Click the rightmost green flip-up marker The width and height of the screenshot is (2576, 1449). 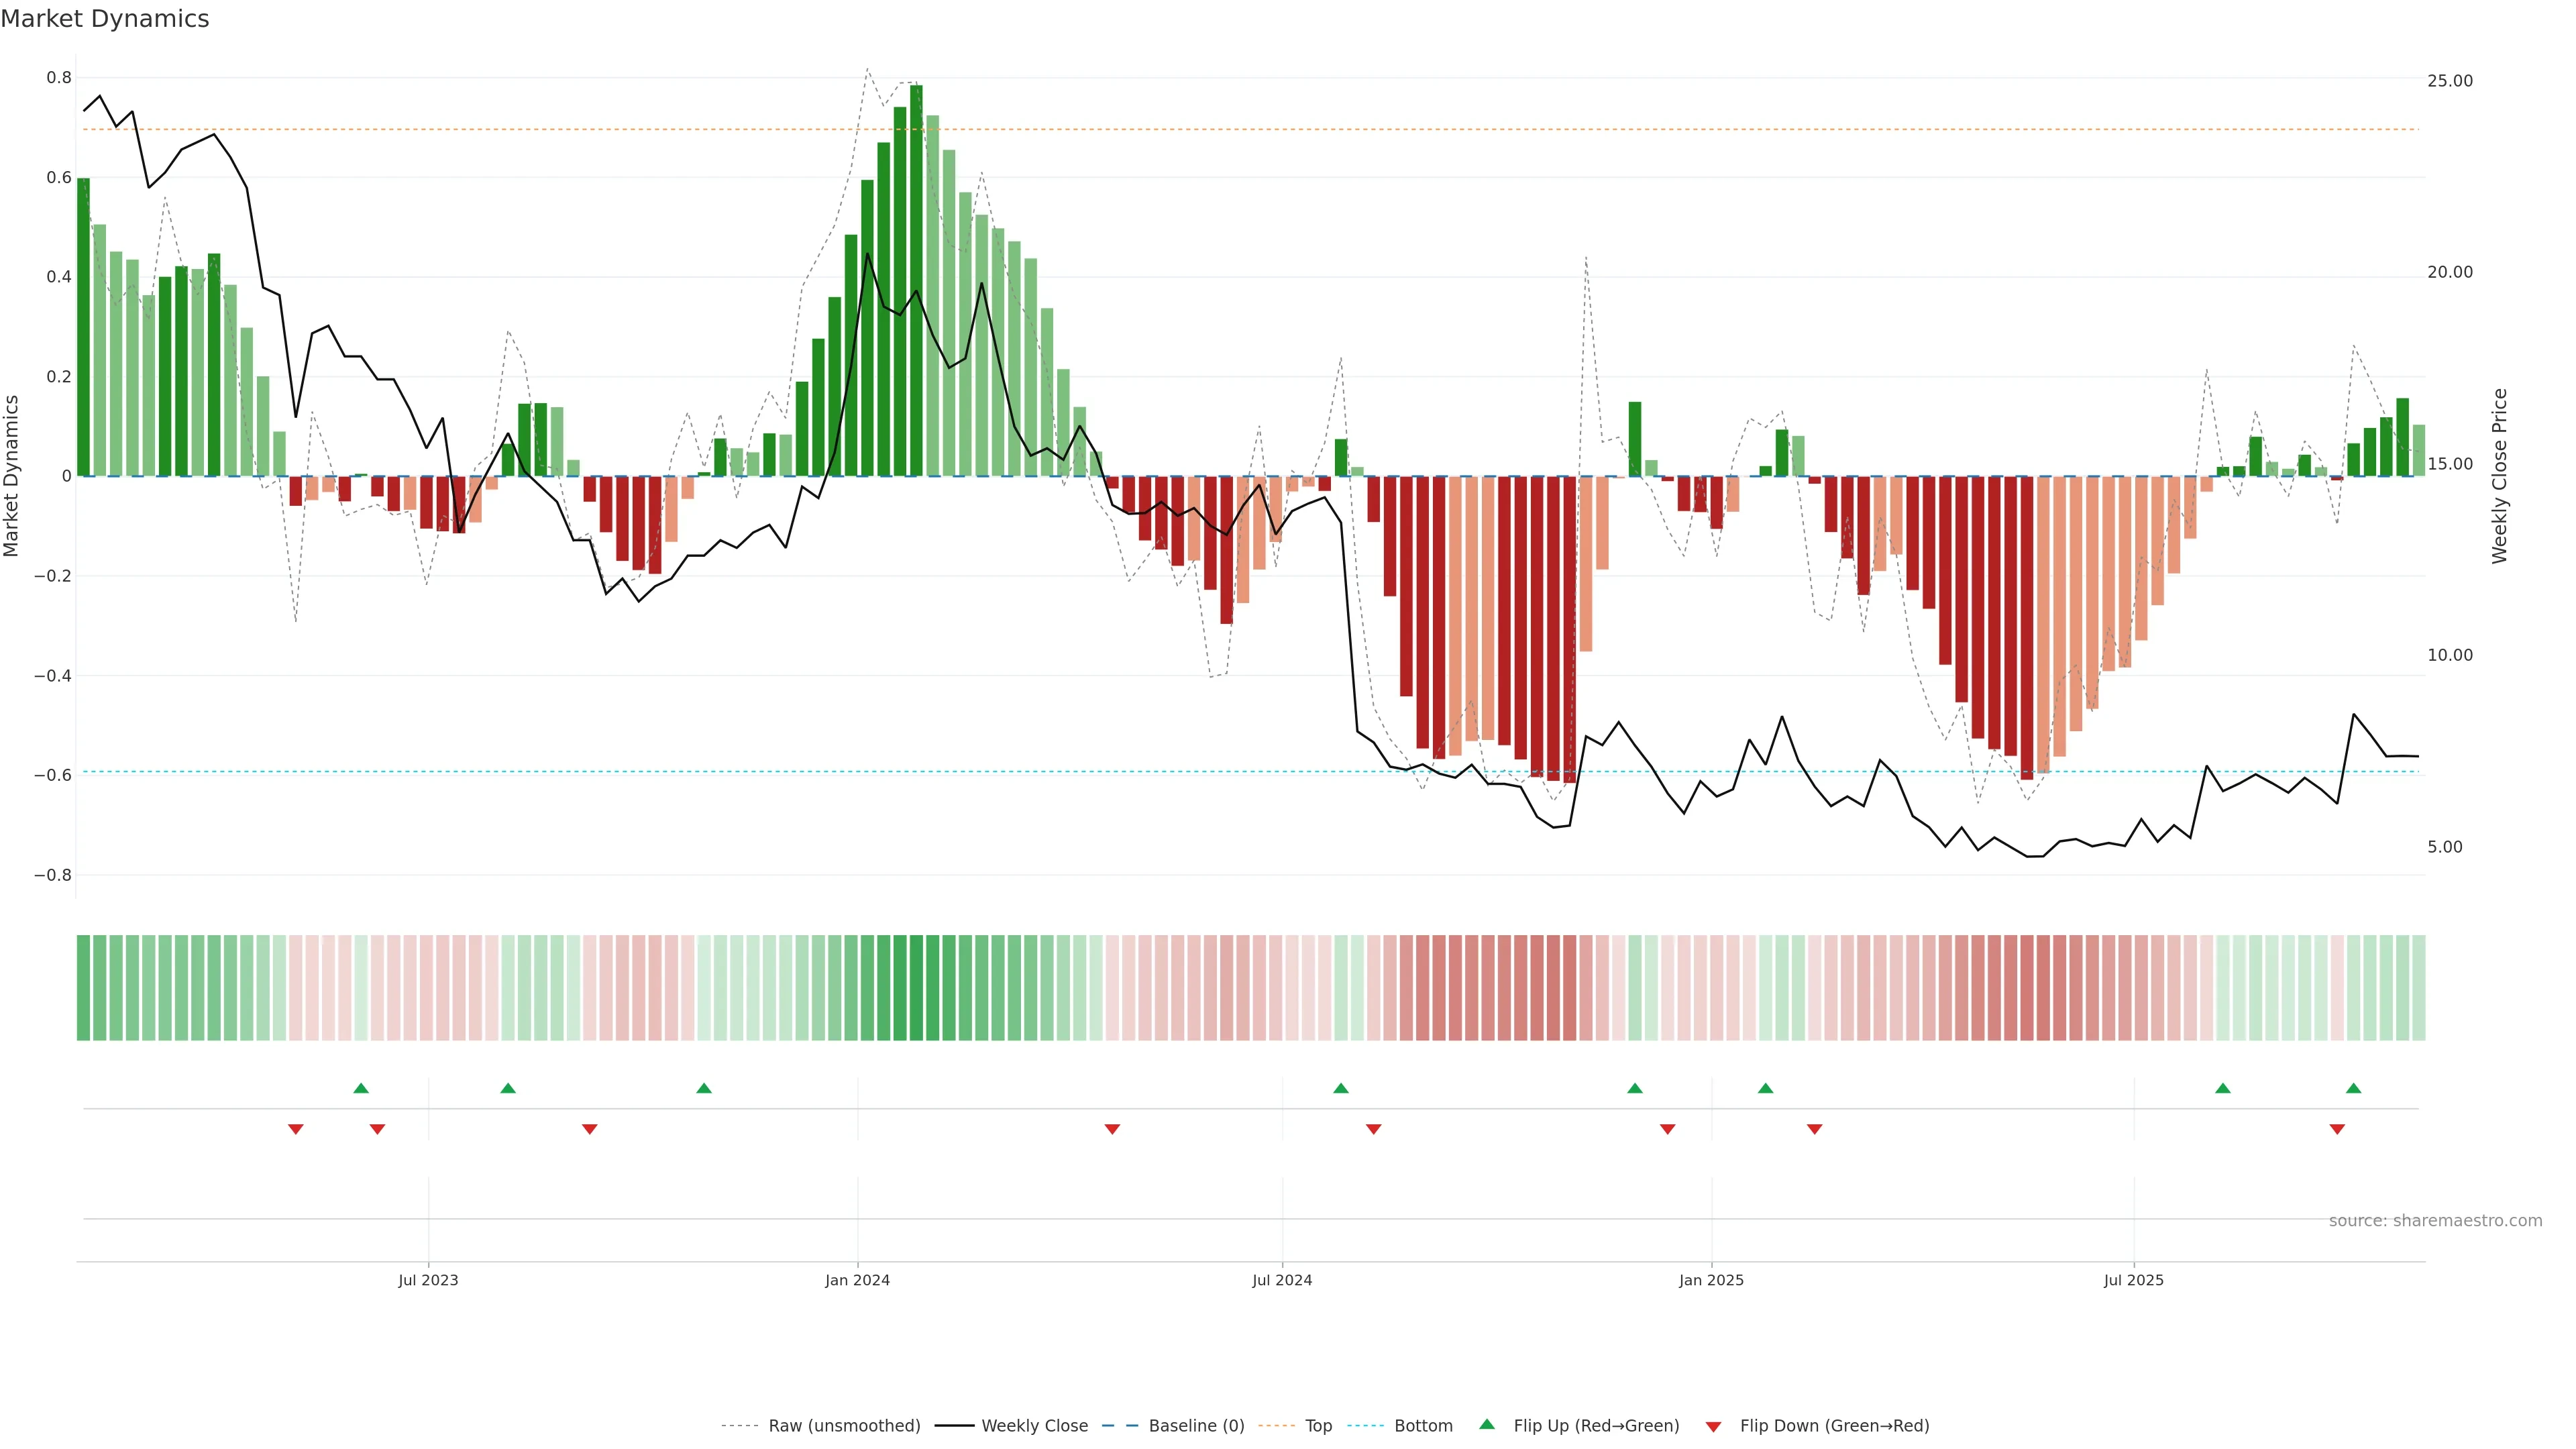click(2353, 1088)
